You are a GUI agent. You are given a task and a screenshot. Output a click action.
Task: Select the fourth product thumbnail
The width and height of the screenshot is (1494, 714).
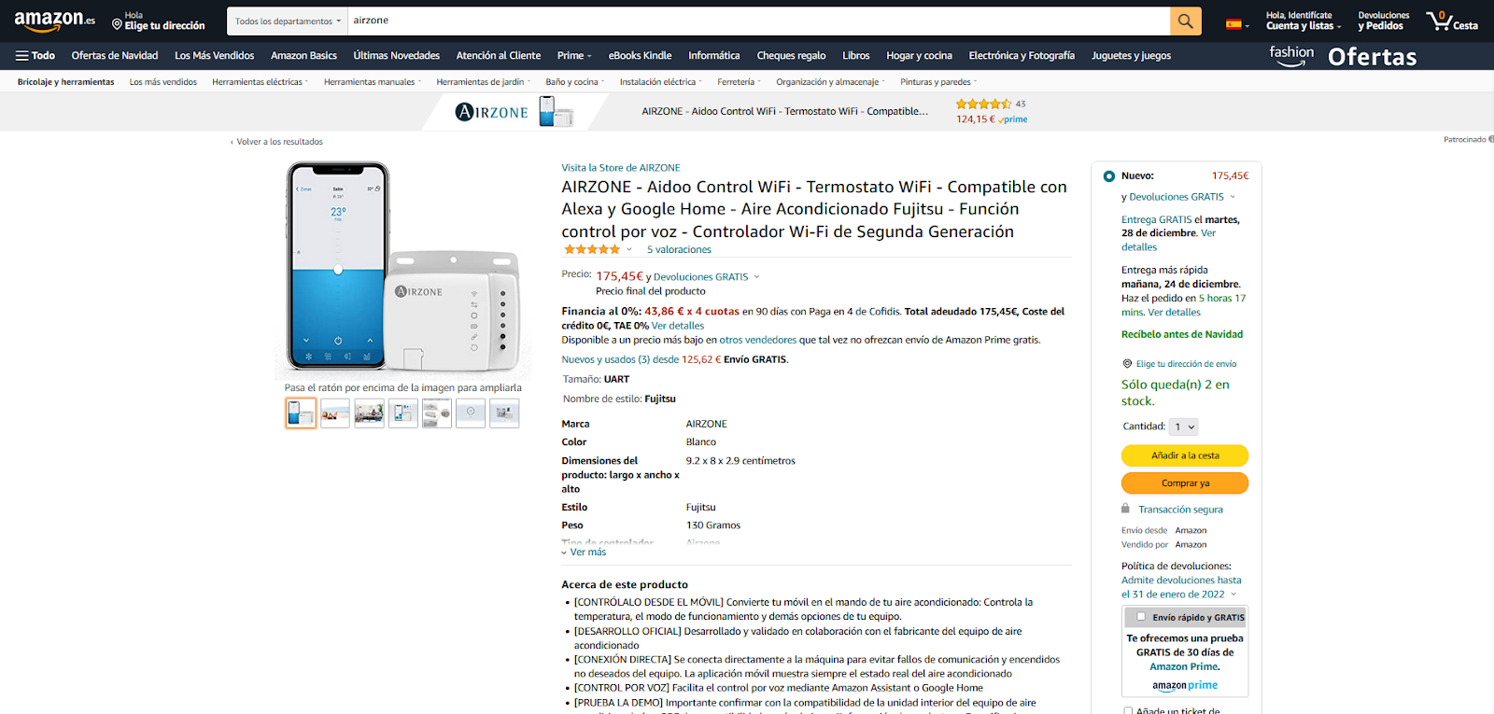pos(402,413)
